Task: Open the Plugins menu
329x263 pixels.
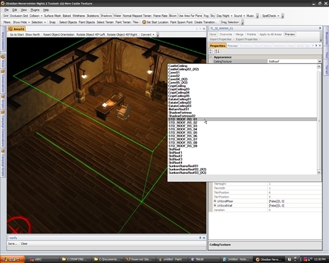Action: click(x=35, y=10)
